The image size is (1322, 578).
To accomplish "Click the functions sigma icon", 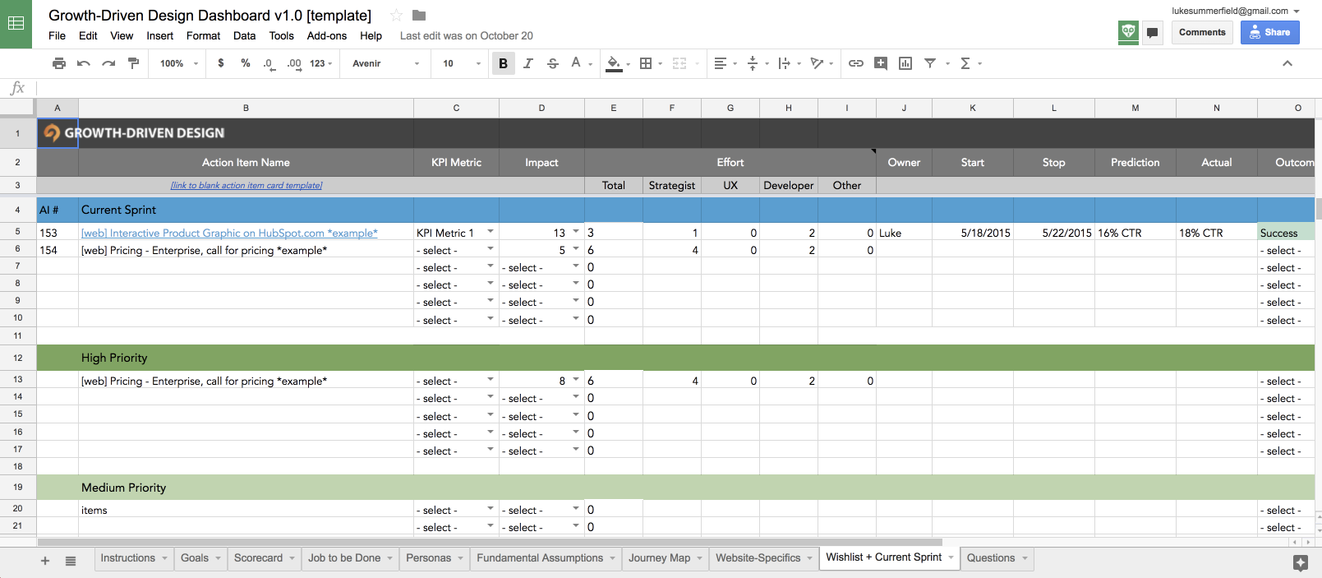I will click(965, 63).
